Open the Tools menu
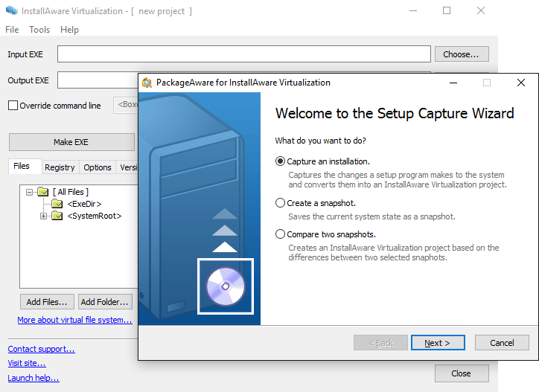539x392 pixels. [x=39, y=30]
